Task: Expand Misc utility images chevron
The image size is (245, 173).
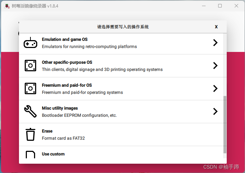Action: click(215, 111)
